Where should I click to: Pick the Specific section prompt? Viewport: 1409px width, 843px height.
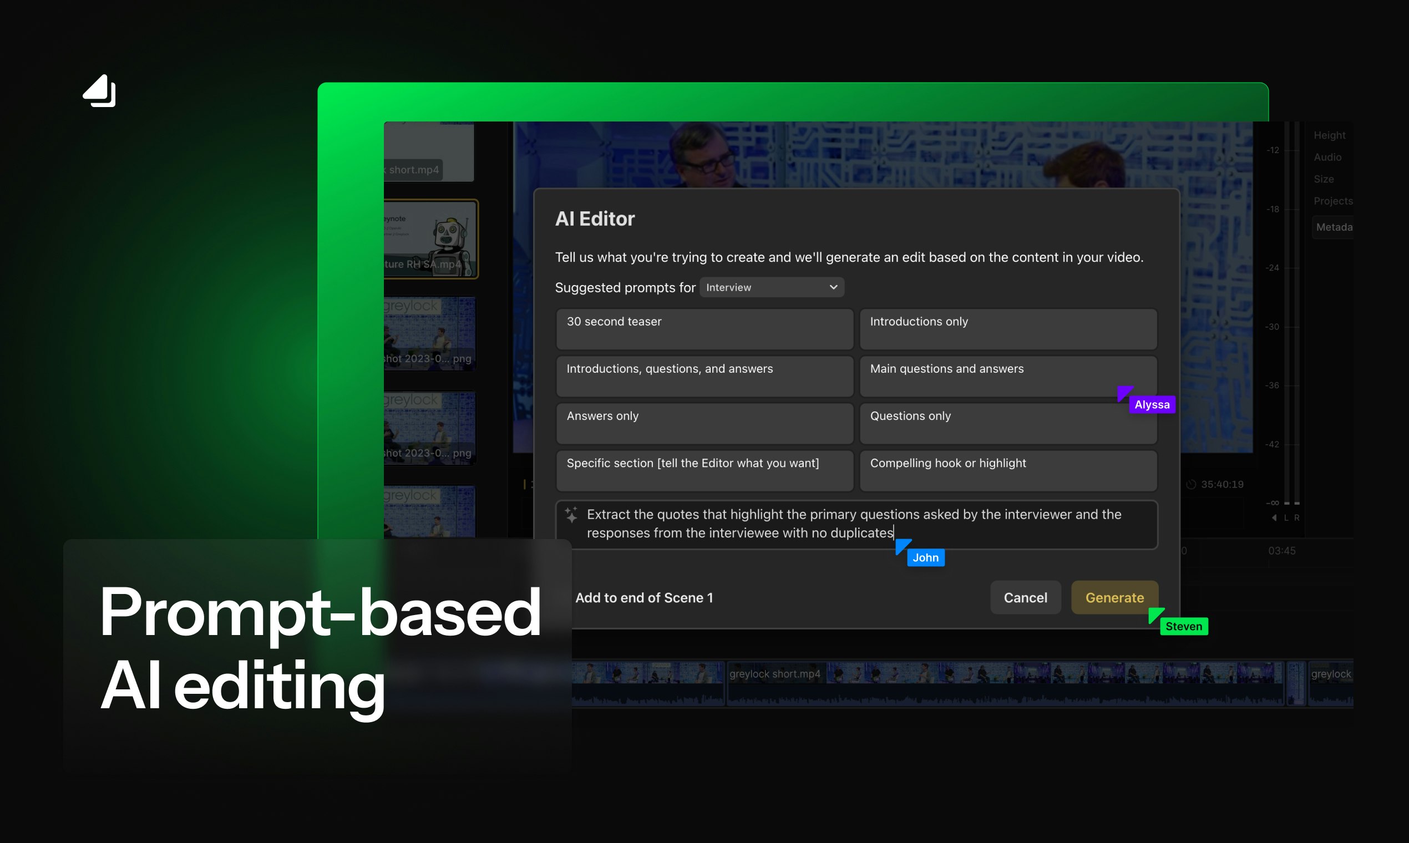[704, 470]
